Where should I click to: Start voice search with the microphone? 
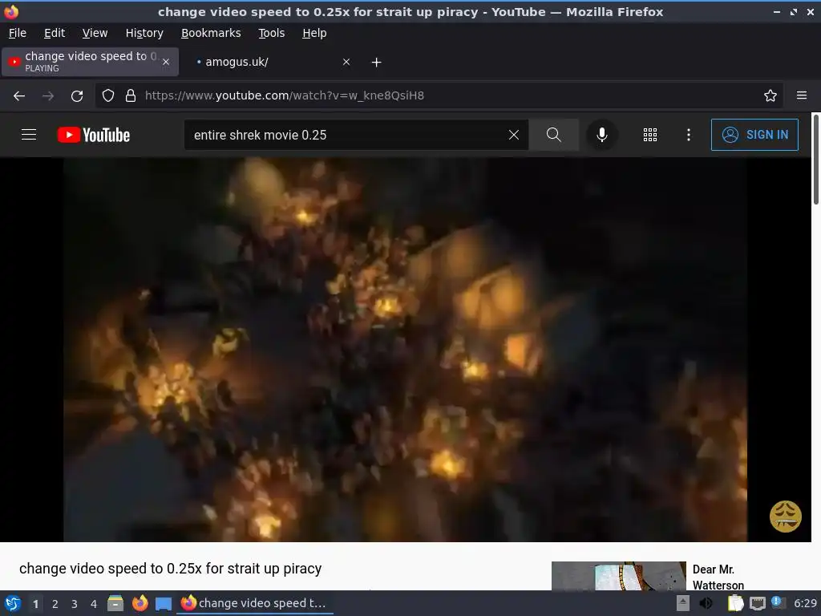[x=602, y=135]
